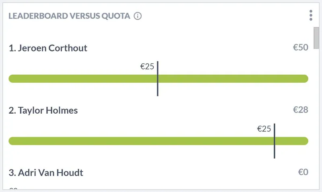Open the three-dot widget options menu
Image resolution: width=322 pixels, height=192 pixels.
[311, 15]
